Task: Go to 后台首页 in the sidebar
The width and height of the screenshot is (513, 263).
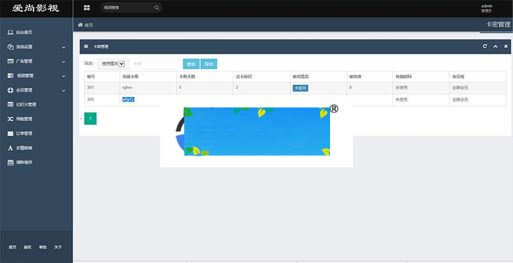Action: pyautogui.click(x=23, y=32)
